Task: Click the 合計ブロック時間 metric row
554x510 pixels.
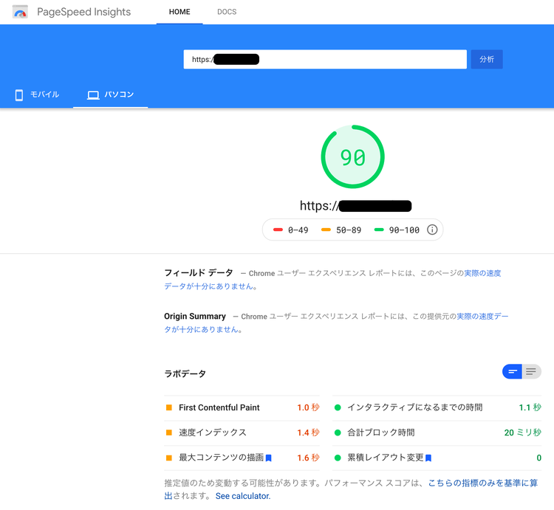Action: coord(437,433)
